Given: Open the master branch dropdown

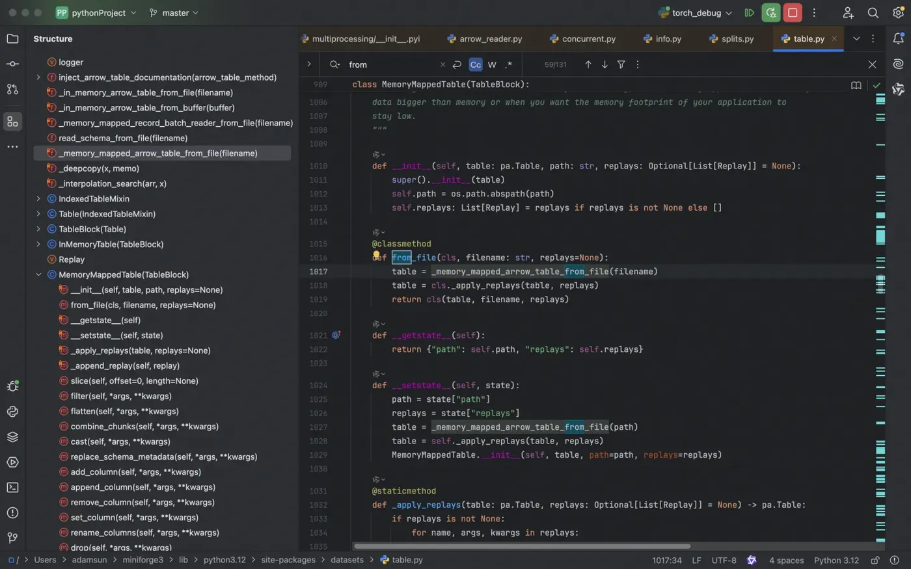Looking at the screenshot, I should click(x=174, y=12).
